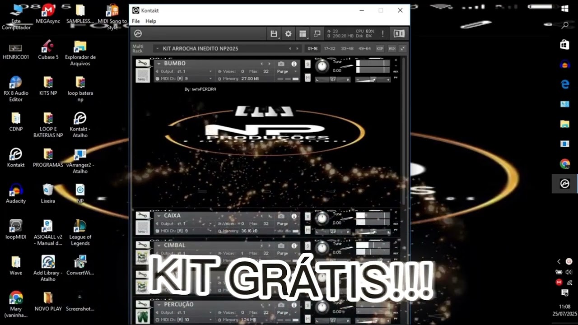The image size is (578, 325).
Task: Solo the BUMBO instrument
Action: tap(308, 64)
